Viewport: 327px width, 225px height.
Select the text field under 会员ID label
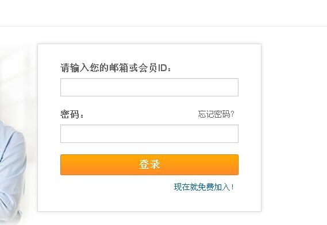coord(149,87)
